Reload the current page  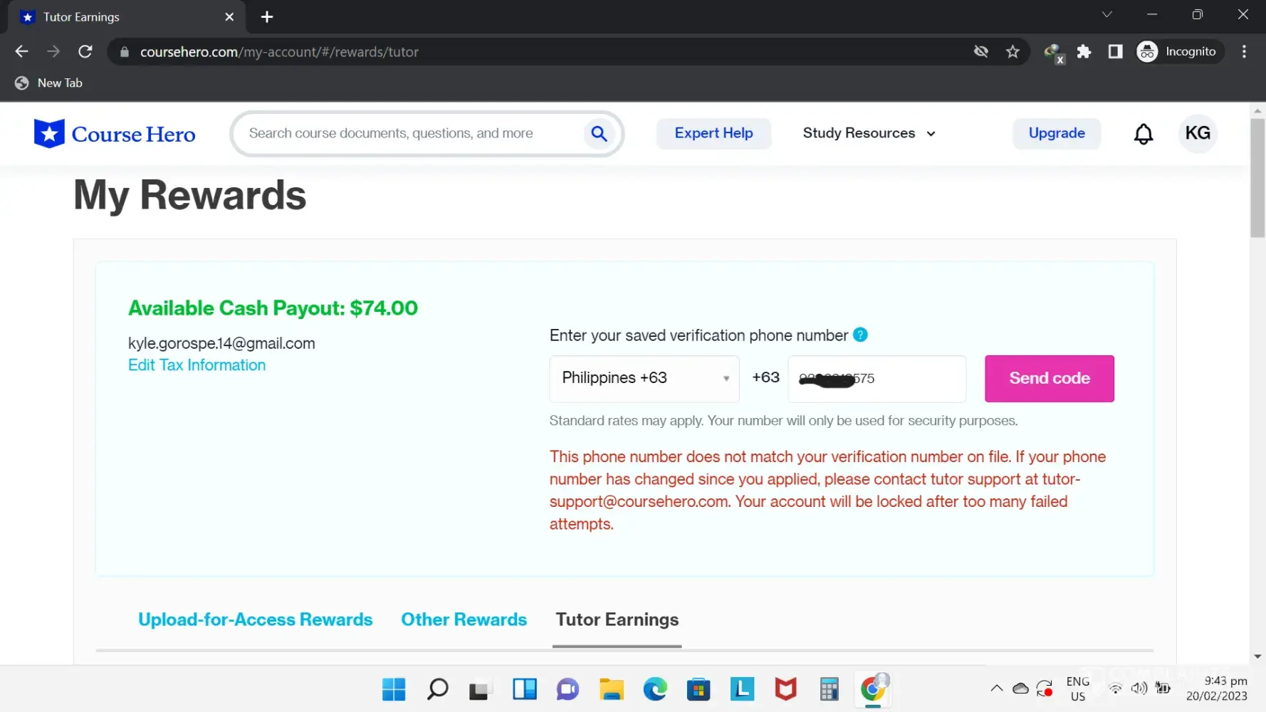pos(85,51)
